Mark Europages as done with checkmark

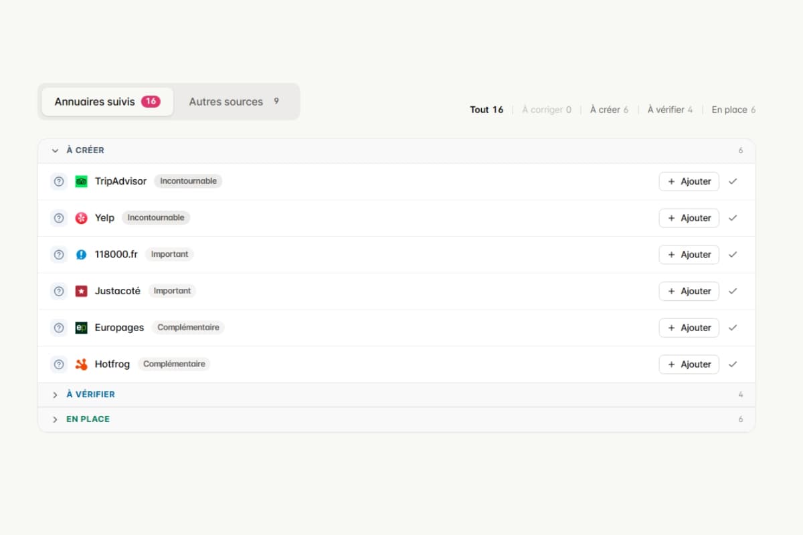(733, 328)
